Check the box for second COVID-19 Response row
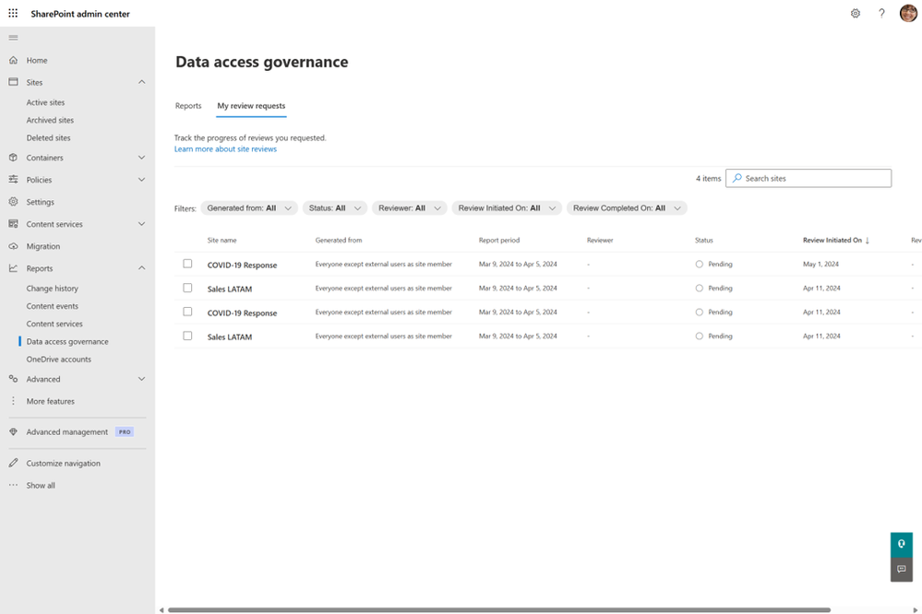 click(187, 312)
